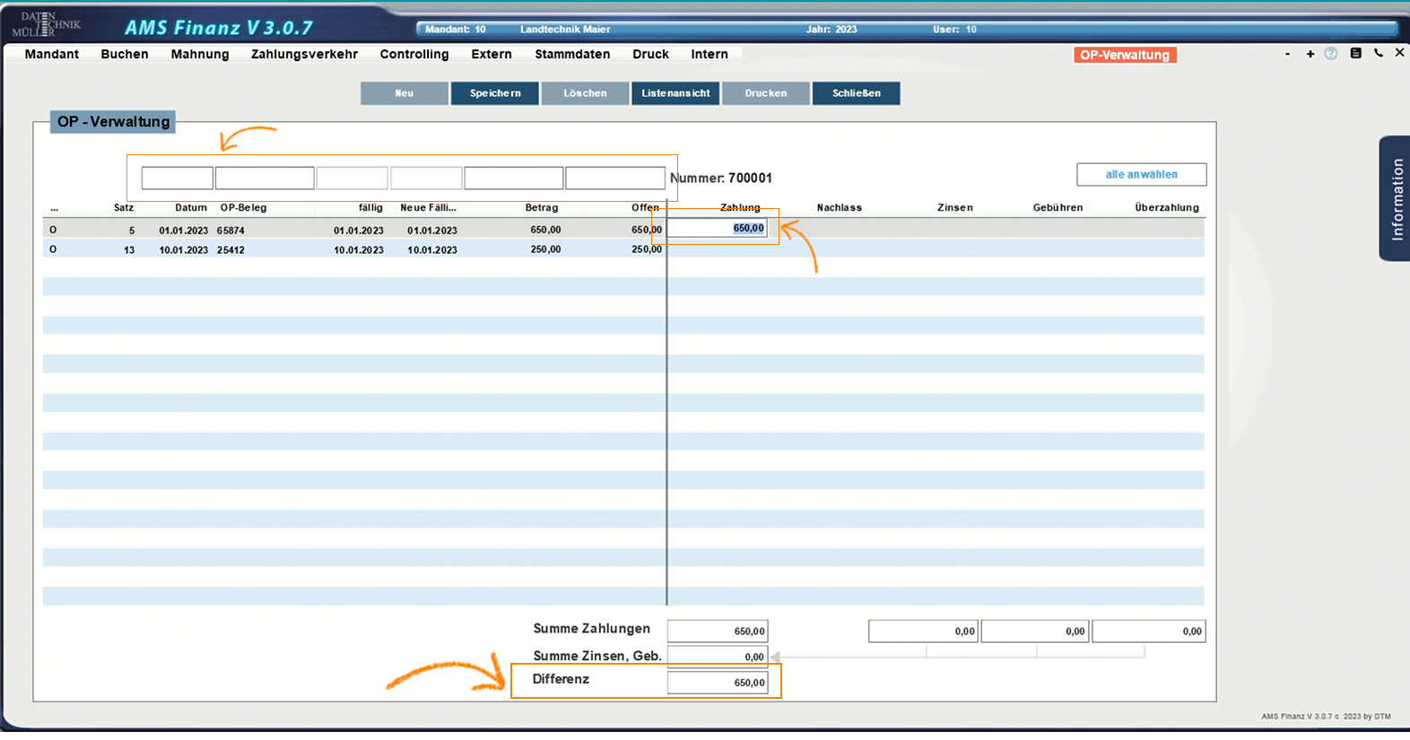Open the Mahnung menu

coord(200,55)
